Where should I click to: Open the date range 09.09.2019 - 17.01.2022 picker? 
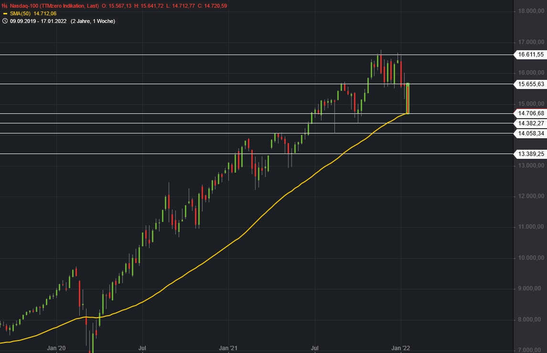coord(38,21)
